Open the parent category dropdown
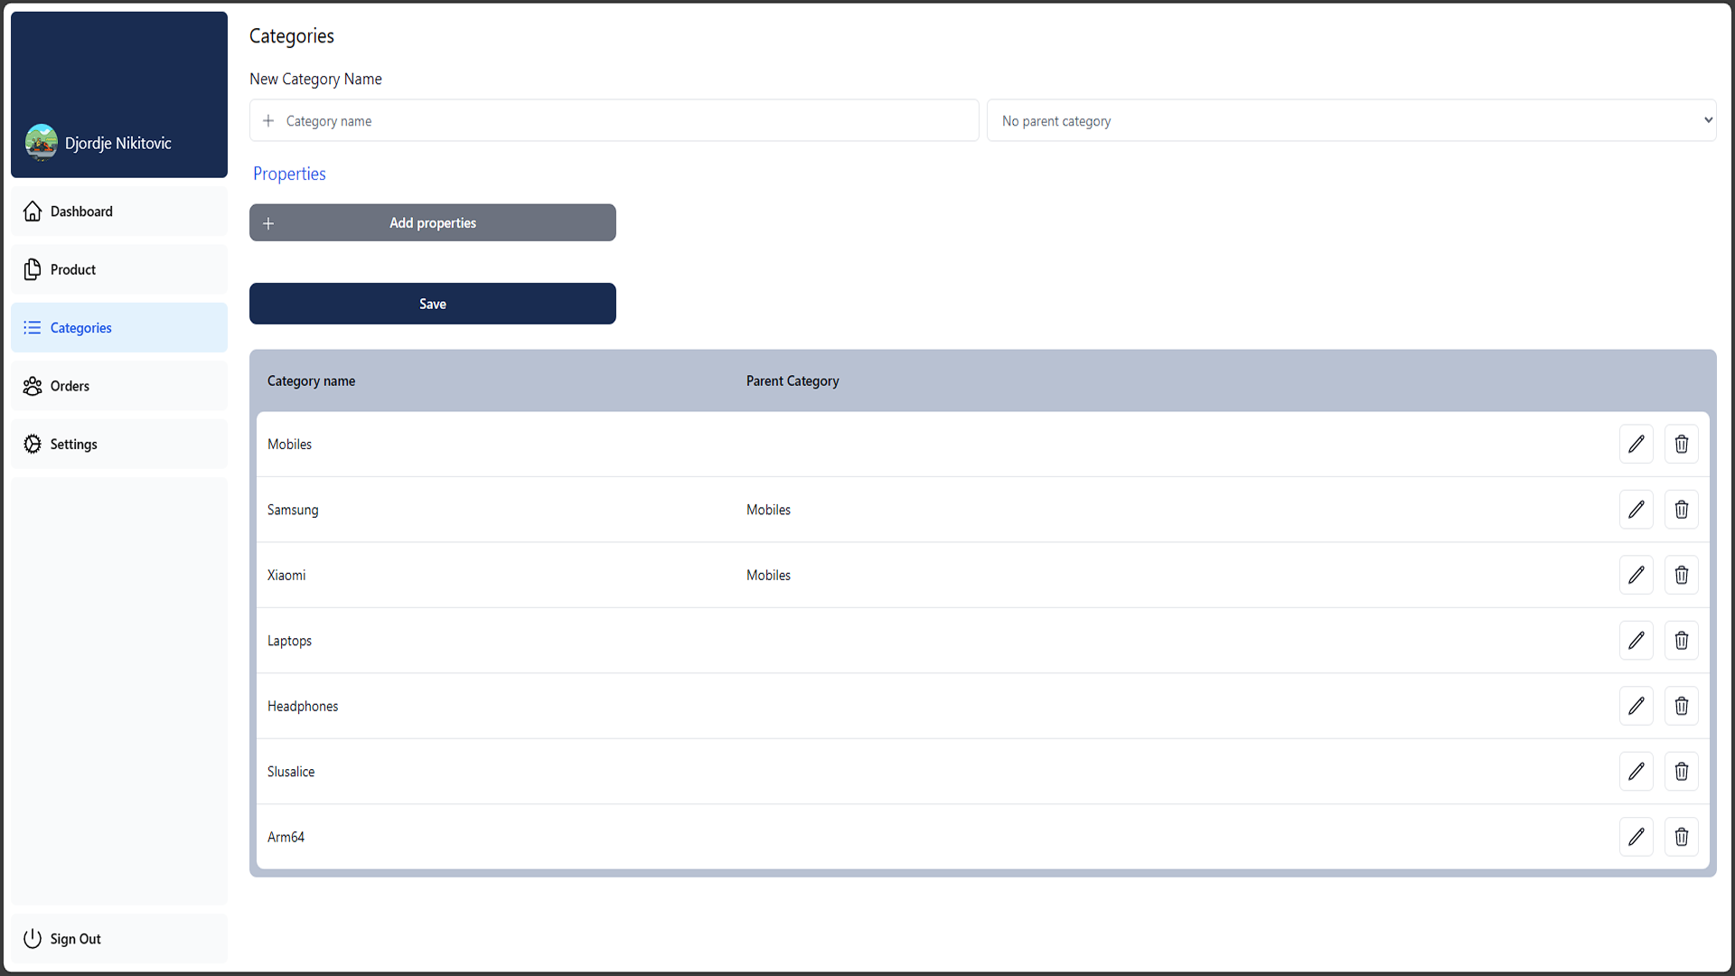This screenshot has height=976, width=1735. tap(1351, 120)
